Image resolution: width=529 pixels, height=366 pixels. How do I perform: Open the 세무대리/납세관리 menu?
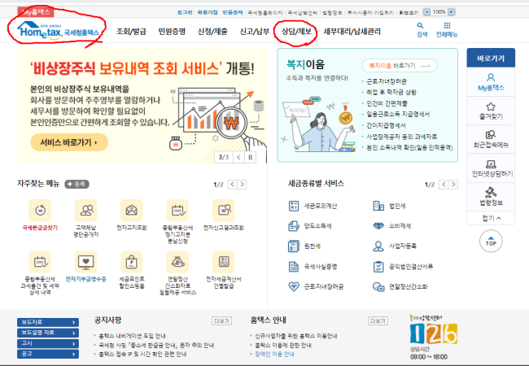pos(352,32)
